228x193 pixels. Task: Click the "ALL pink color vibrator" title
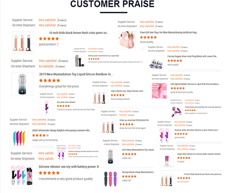click(x=66, y=102)
